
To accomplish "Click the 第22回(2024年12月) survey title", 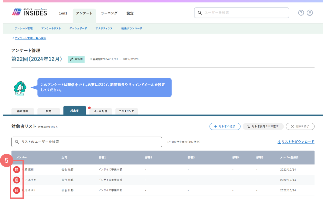I will [37, 59].
